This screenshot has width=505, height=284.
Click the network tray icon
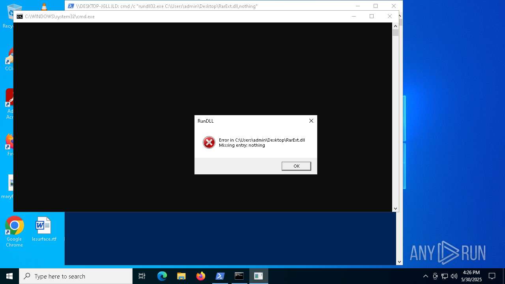pos(445,276)
